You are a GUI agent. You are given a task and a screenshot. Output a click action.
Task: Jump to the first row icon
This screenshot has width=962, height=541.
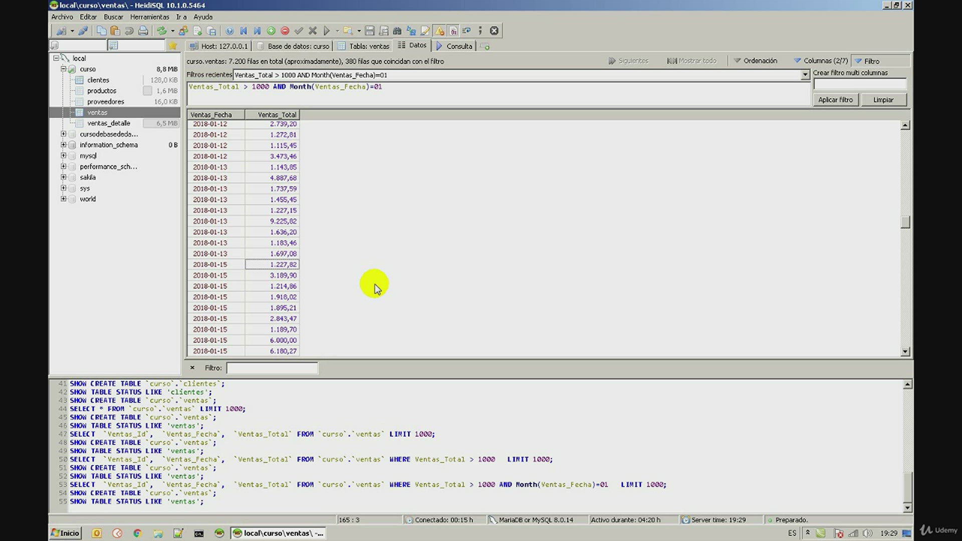click(x=244, y=31)
